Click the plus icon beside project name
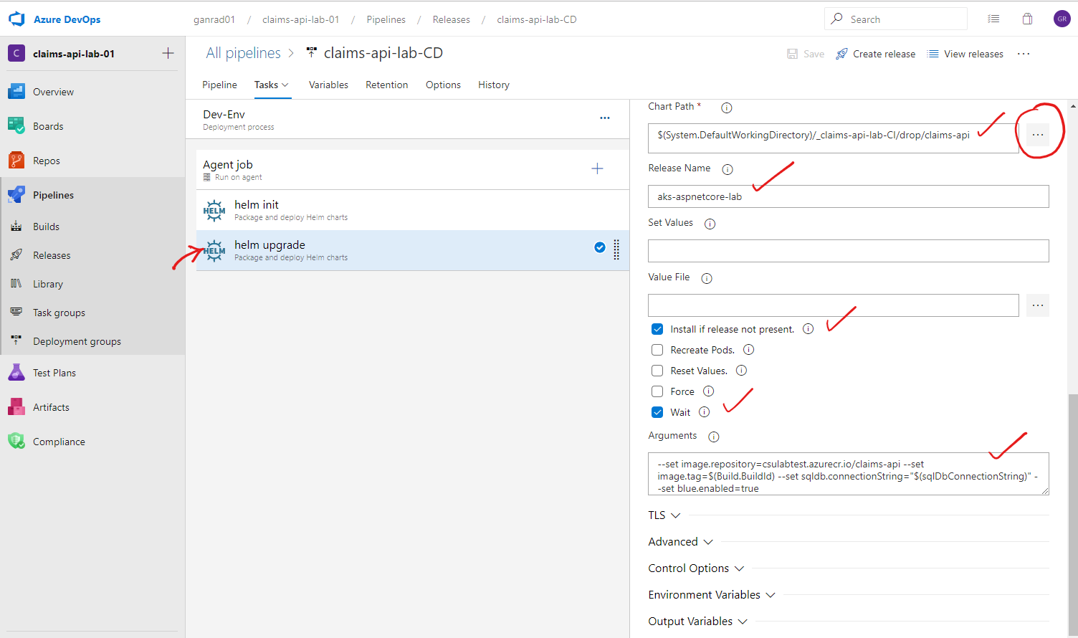 [168, 53]
